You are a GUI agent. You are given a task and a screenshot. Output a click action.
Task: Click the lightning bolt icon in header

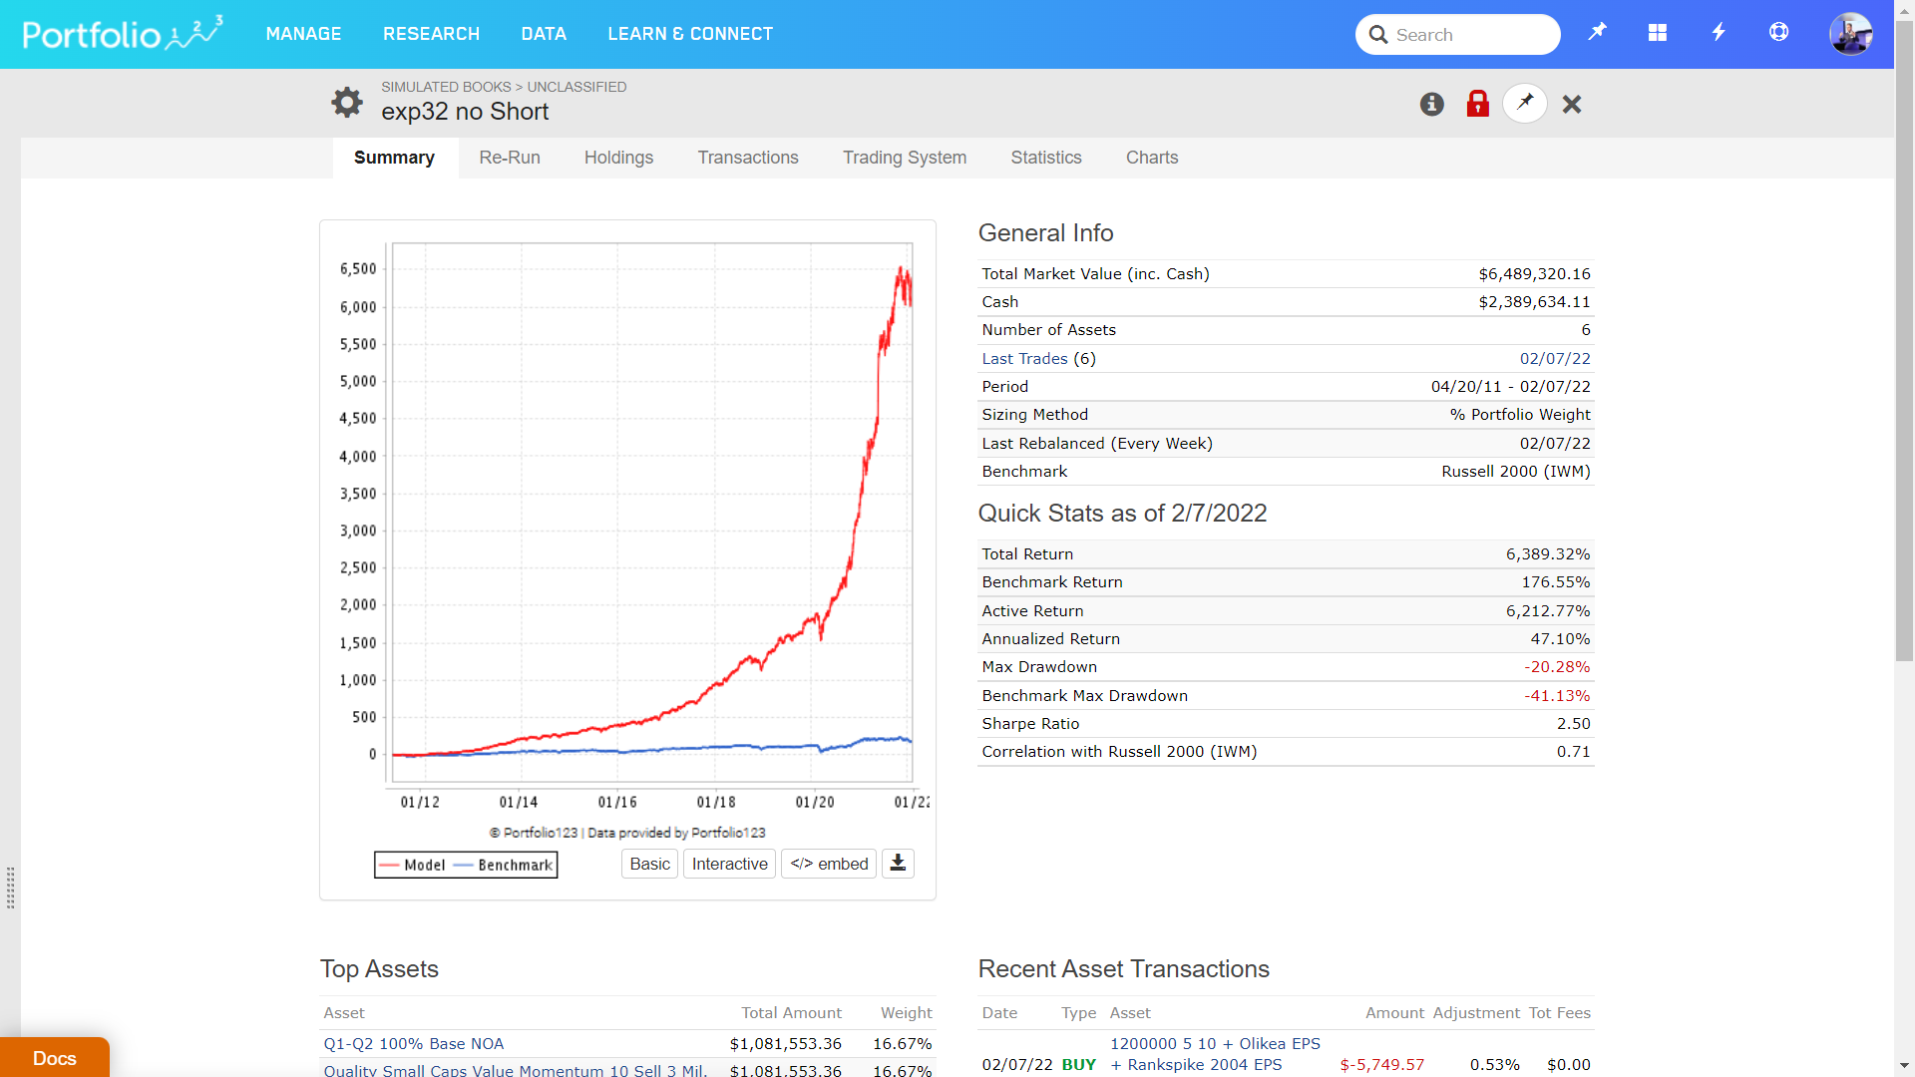[1719, 33]
